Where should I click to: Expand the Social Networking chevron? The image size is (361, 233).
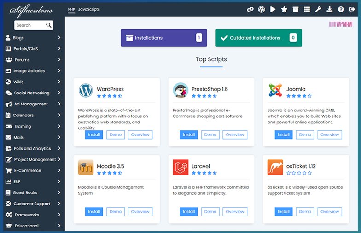(59, 93)
